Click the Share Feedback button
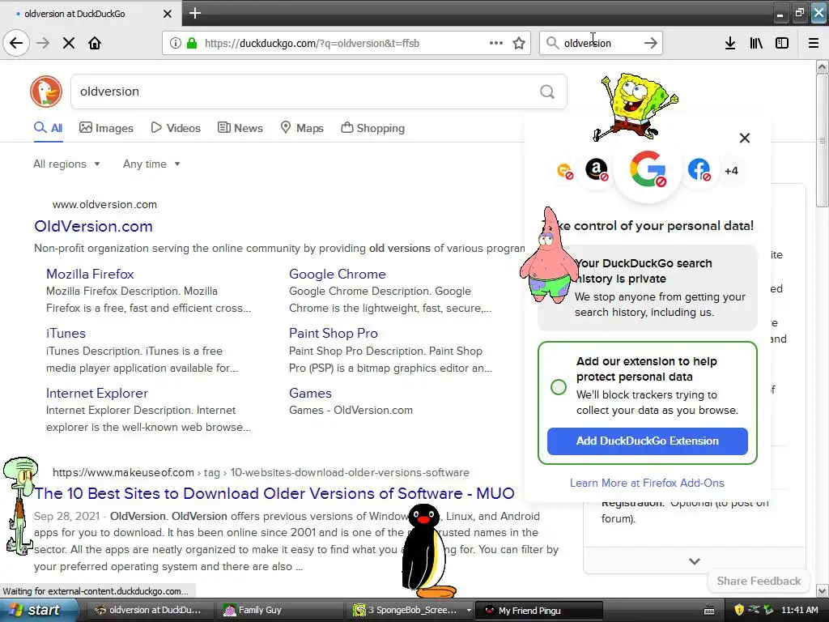This screenshot has width=829, height=622. point(759,581)
